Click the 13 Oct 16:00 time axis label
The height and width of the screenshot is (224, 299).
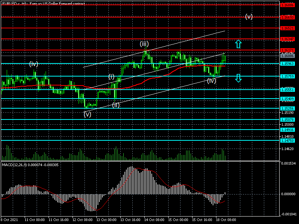coord(130,220)
